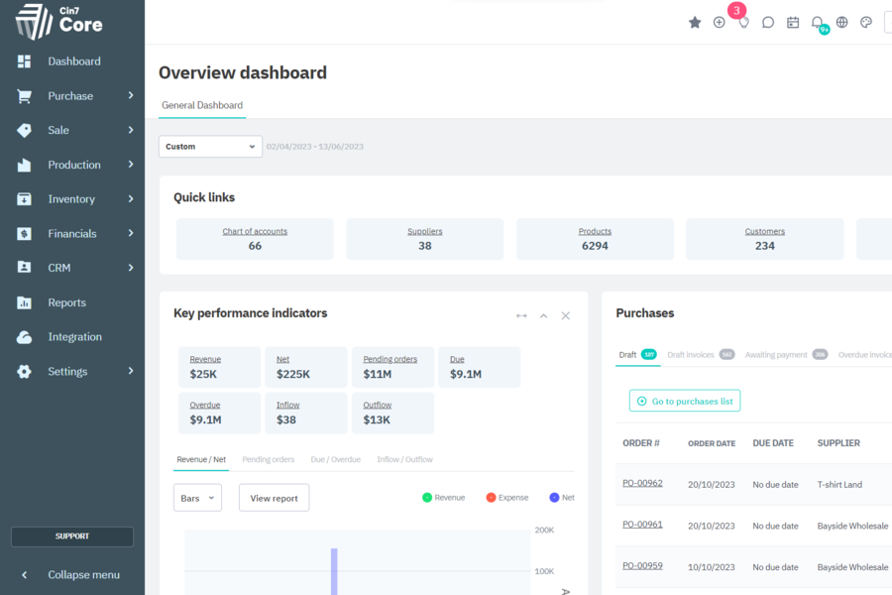Open the Dashboard sidebar icon

[x=24, y=61]
